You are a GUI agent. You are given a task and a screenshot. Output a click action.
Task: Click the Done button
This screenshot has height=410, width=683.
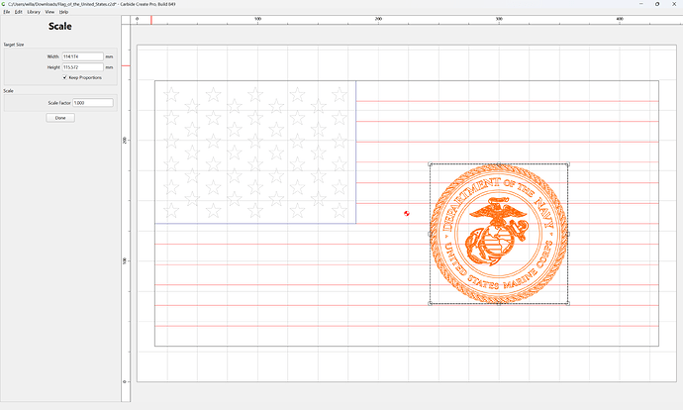pos(60,118)
